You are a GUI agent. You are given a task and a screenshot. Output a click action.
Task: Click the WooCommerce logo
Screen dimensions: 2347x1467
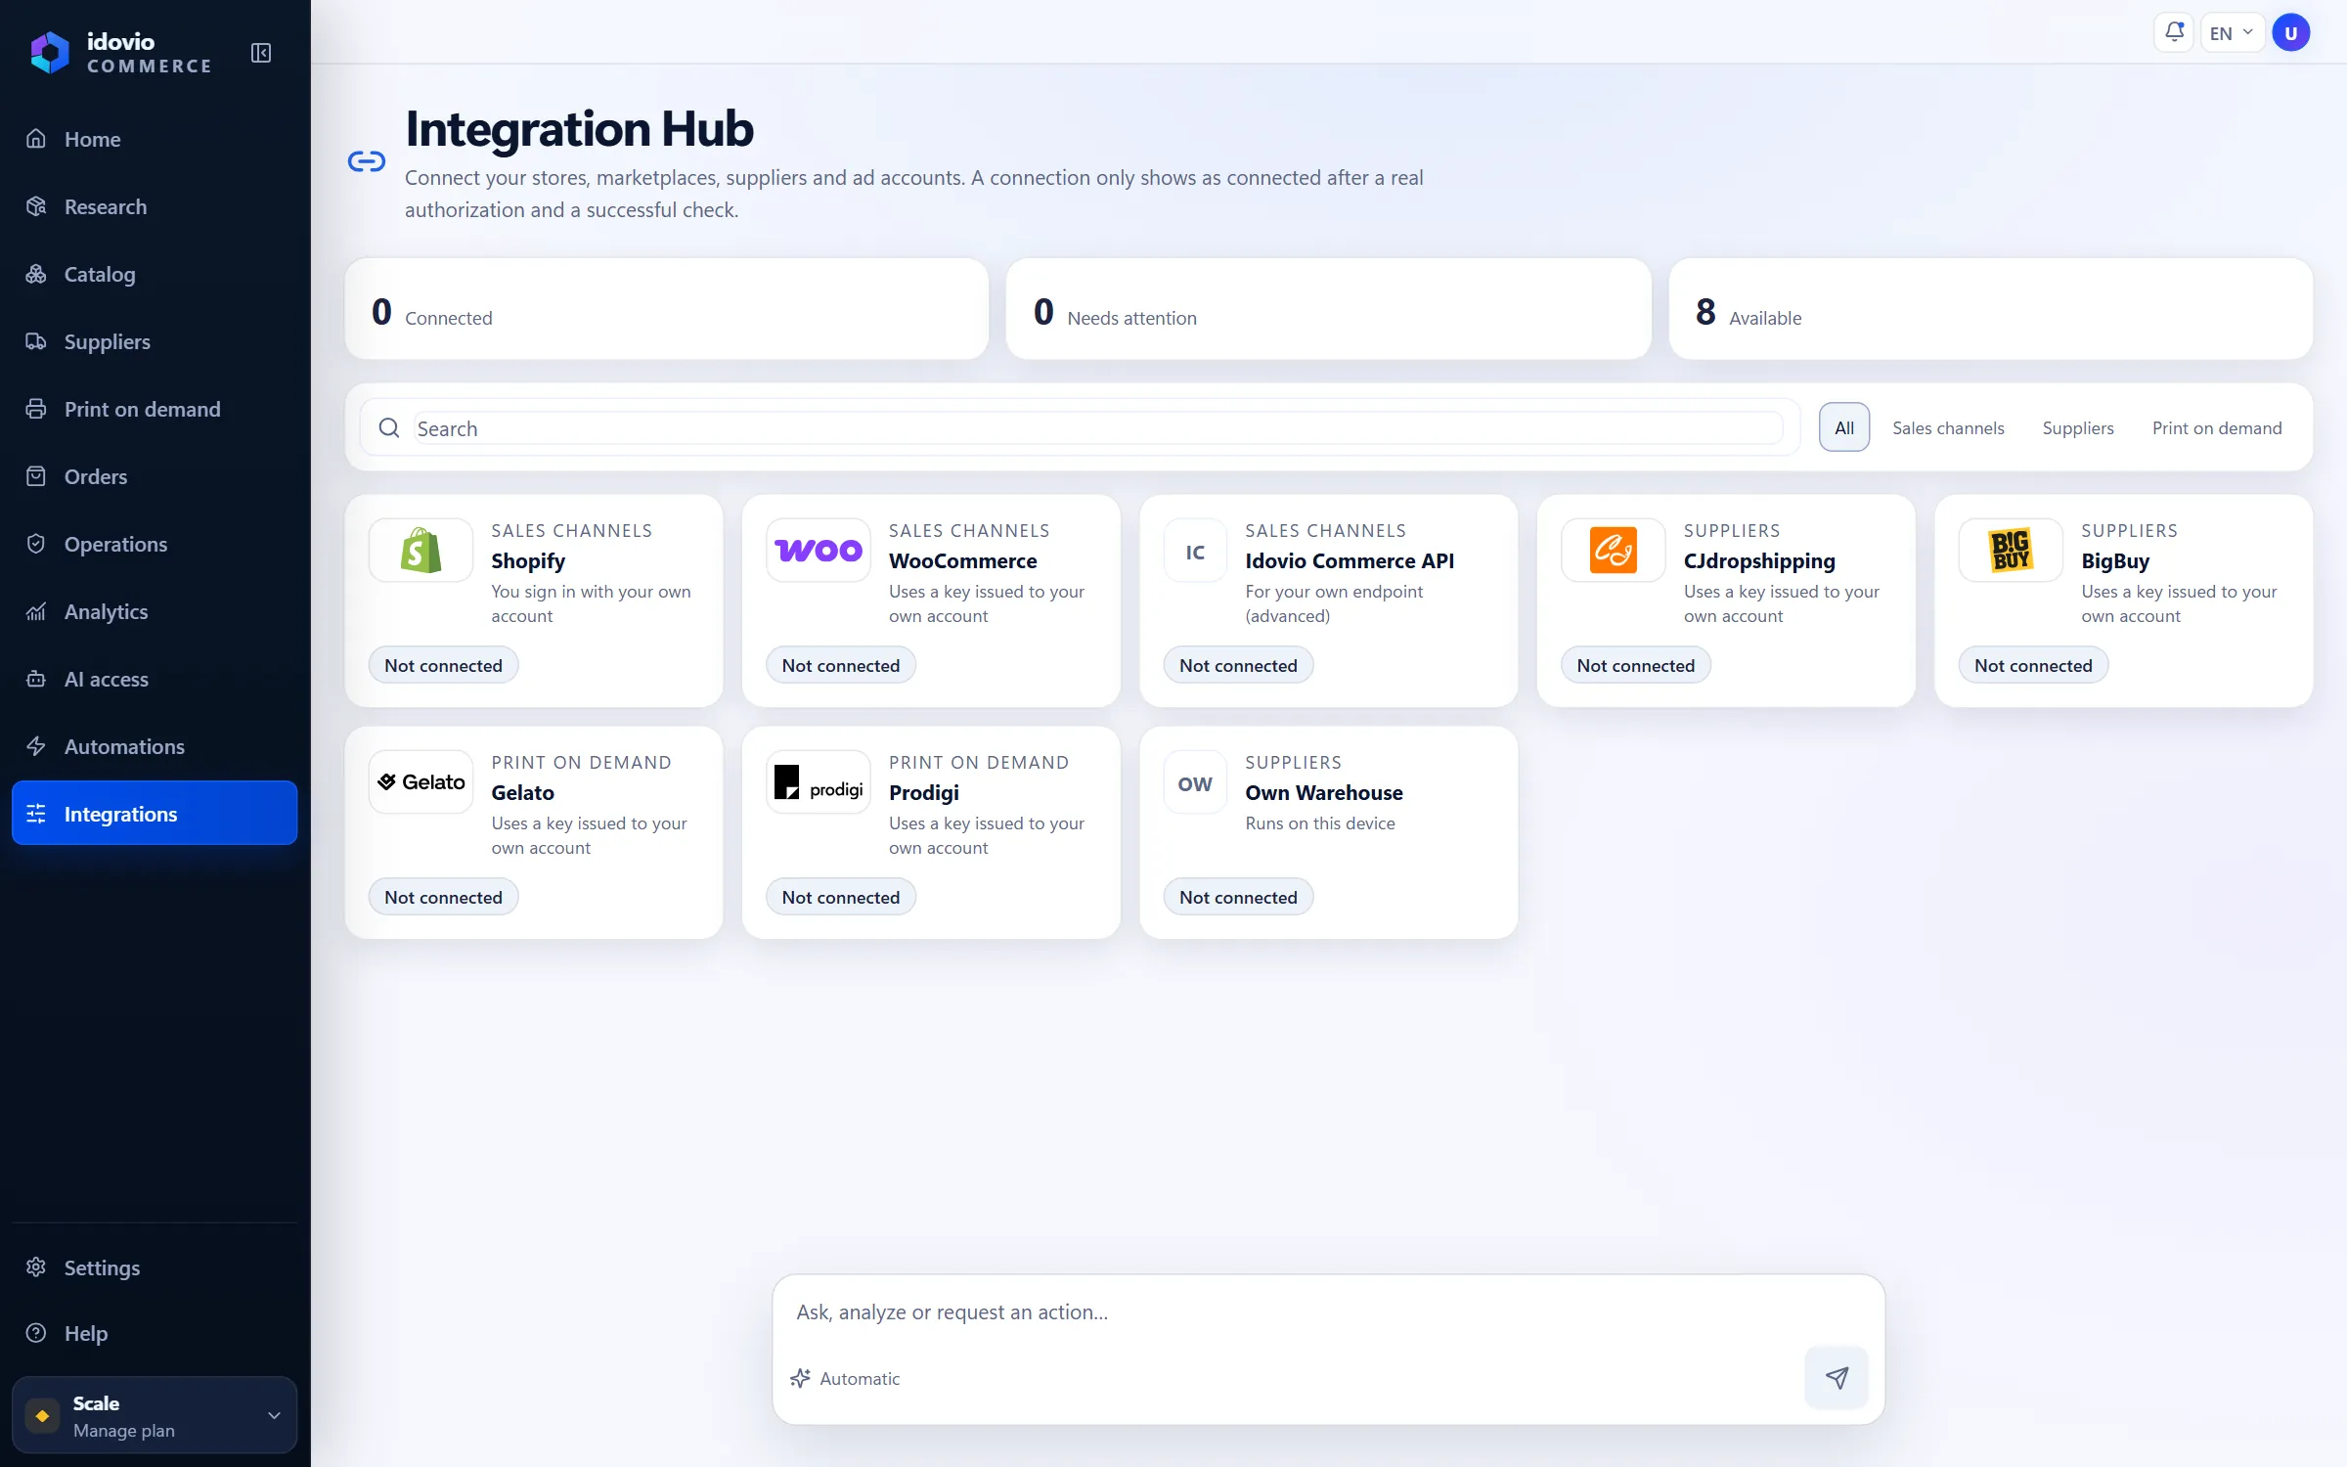(819, 551)
